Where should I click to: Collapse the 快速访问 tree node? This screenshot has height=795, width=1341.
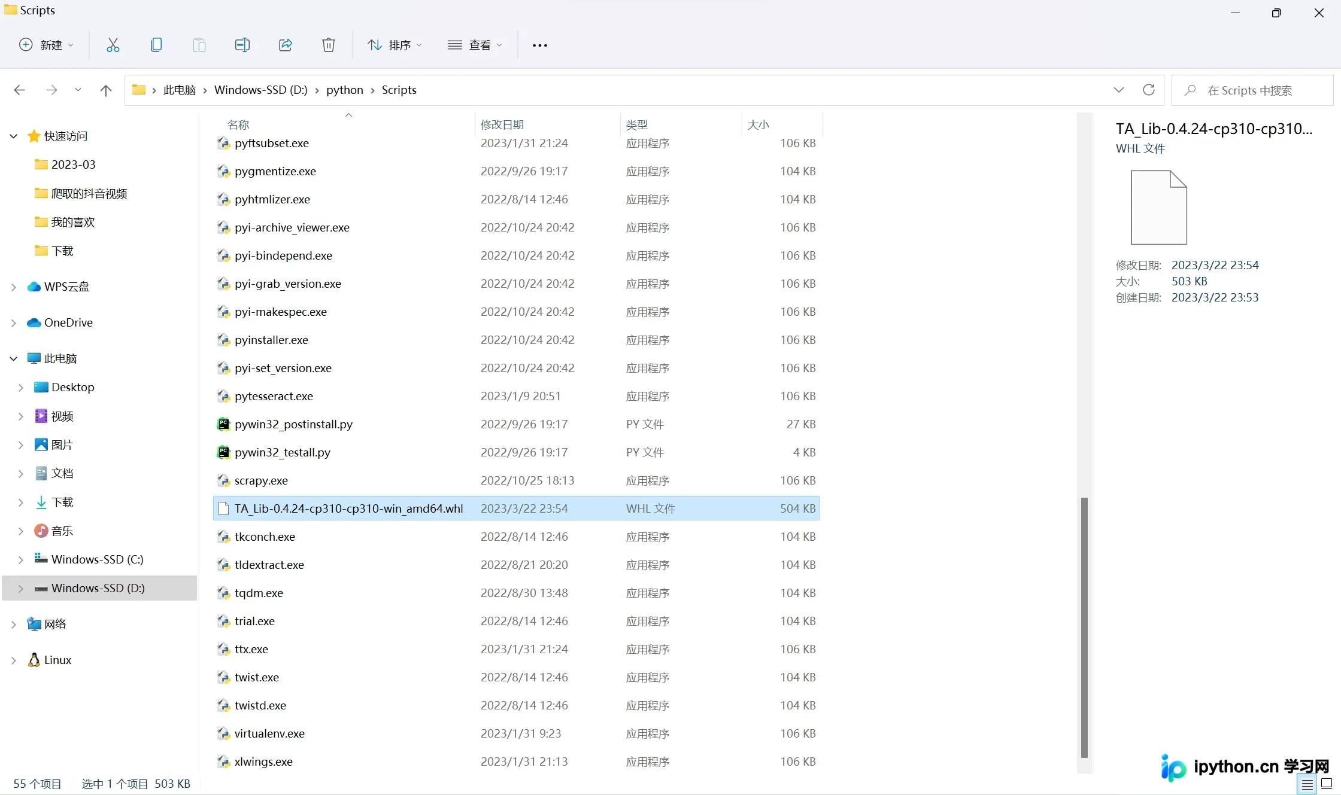(14, 136)
